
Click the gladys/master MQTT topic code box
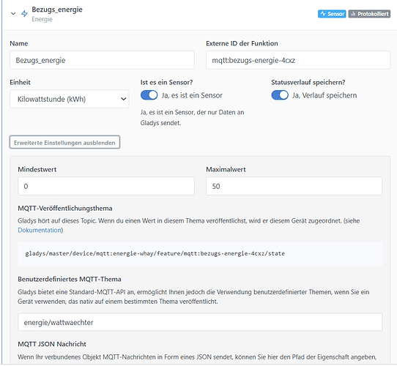[x=200, y=253]
